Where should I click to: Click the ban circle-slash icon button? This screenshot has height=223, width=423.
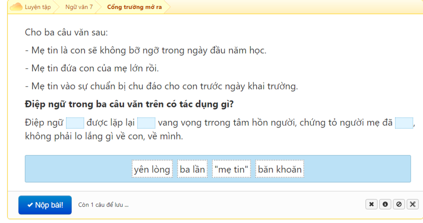tap(399, 204)
